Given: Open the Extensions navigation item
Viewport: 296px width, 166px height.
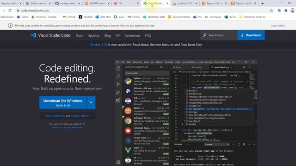Looking at the screenshot, I should click(133, 36).
